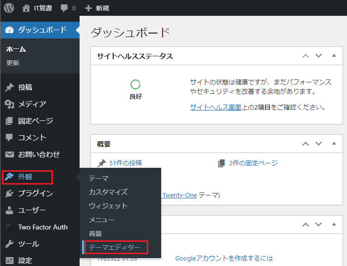The image size is (347, 266).
Task: Open the プラグイン sidebar menu
Action: pos(35,193)
